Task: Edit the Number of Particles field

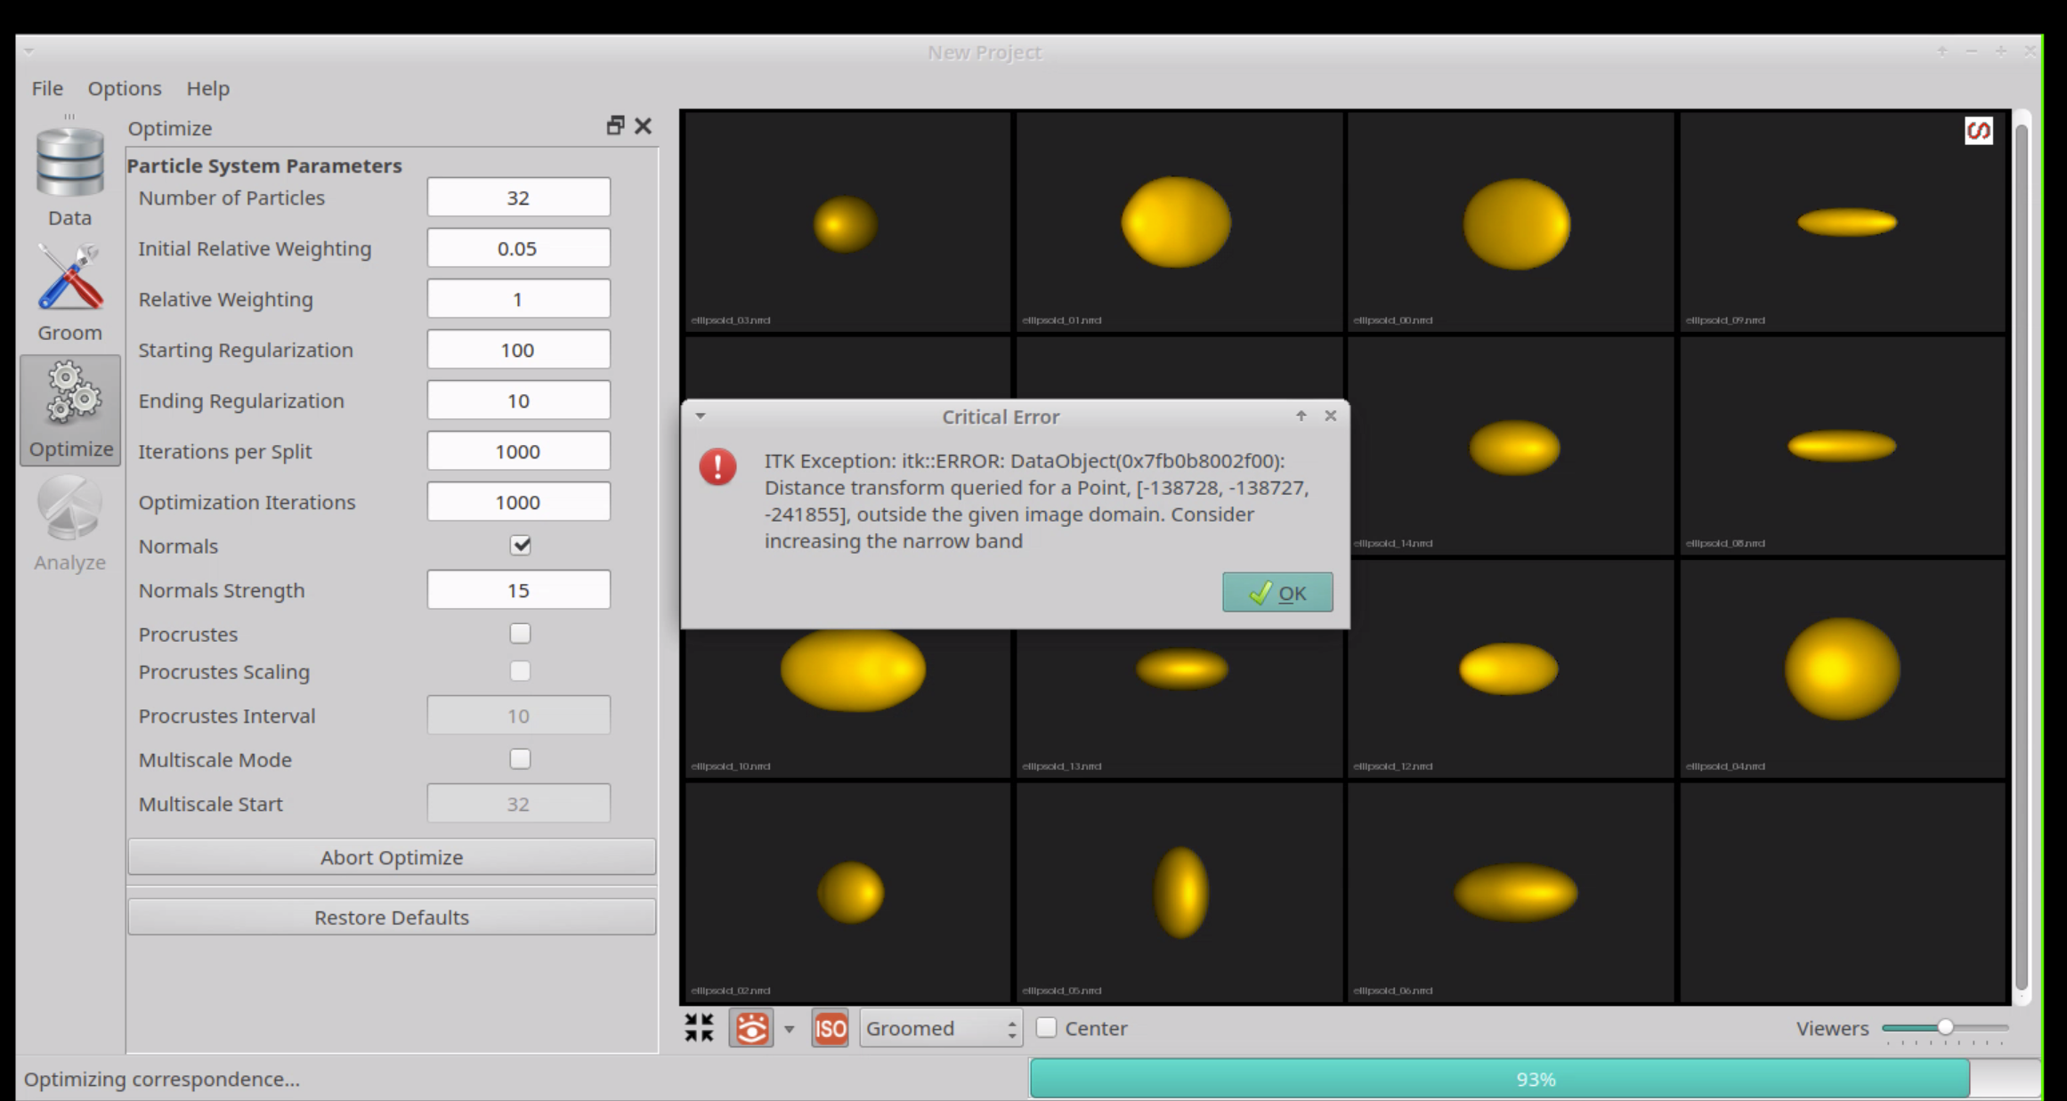Action: [518, 197]
